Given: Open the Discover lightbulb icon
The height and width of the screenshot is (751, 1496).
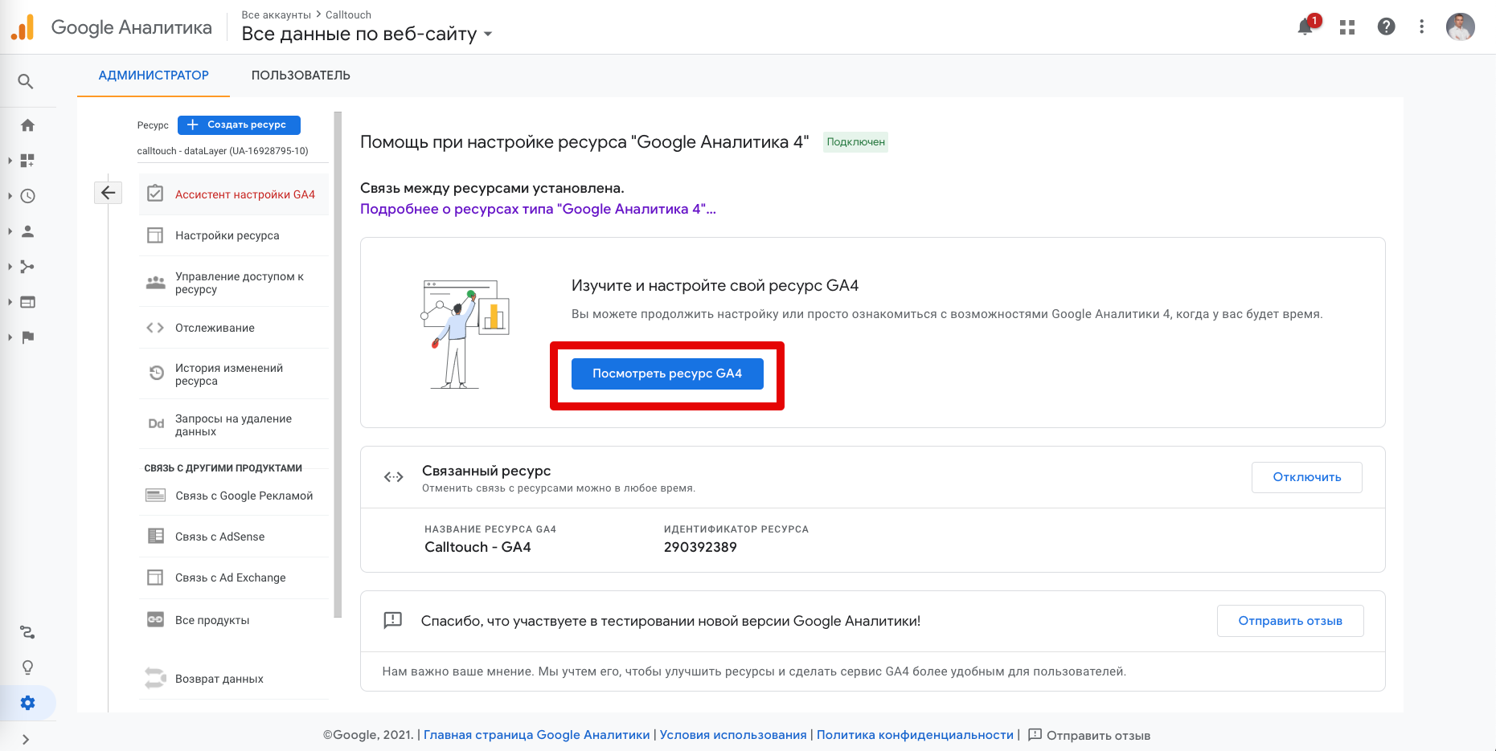Looking at the screenshot, I should tap(27, 667).
